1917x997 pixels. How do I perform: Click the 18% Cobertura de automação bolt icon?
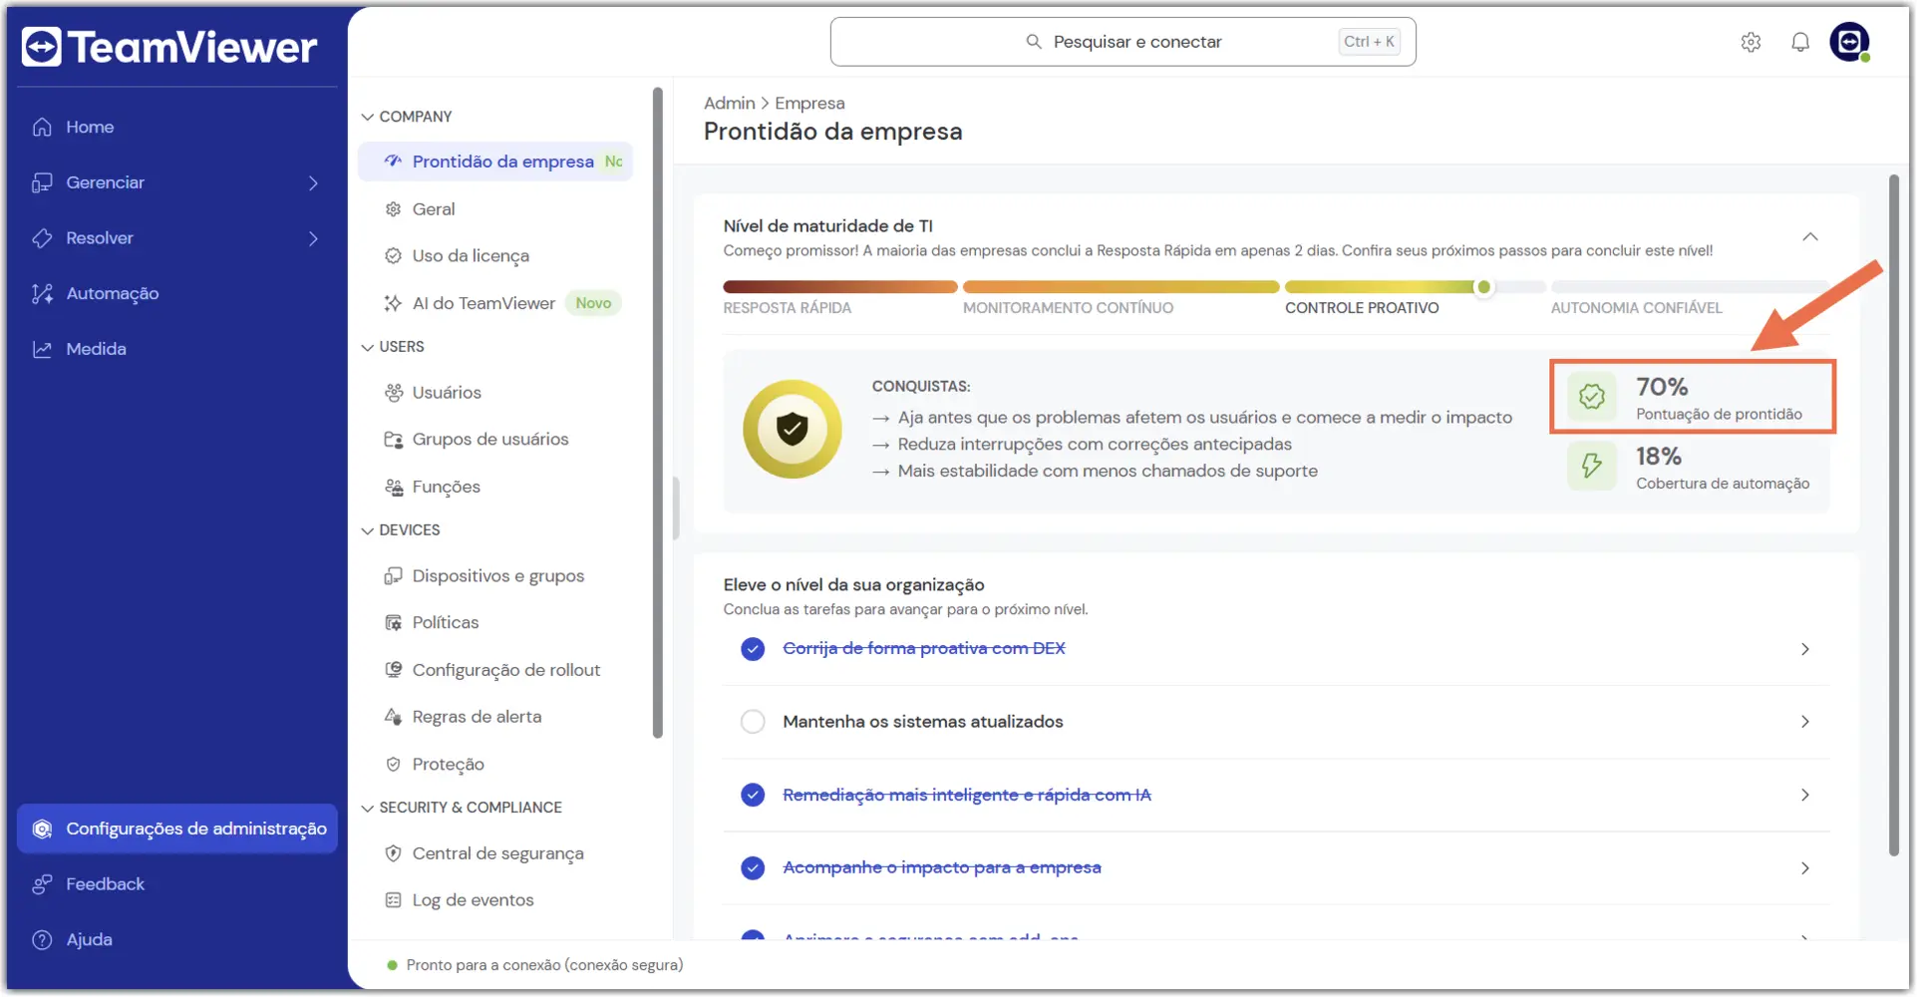pos(1592,466)
